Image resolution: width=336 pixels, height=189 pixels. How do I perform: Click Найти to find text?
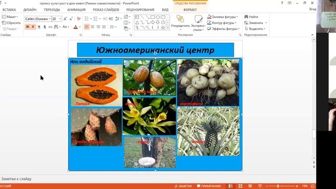pos(251,17)
